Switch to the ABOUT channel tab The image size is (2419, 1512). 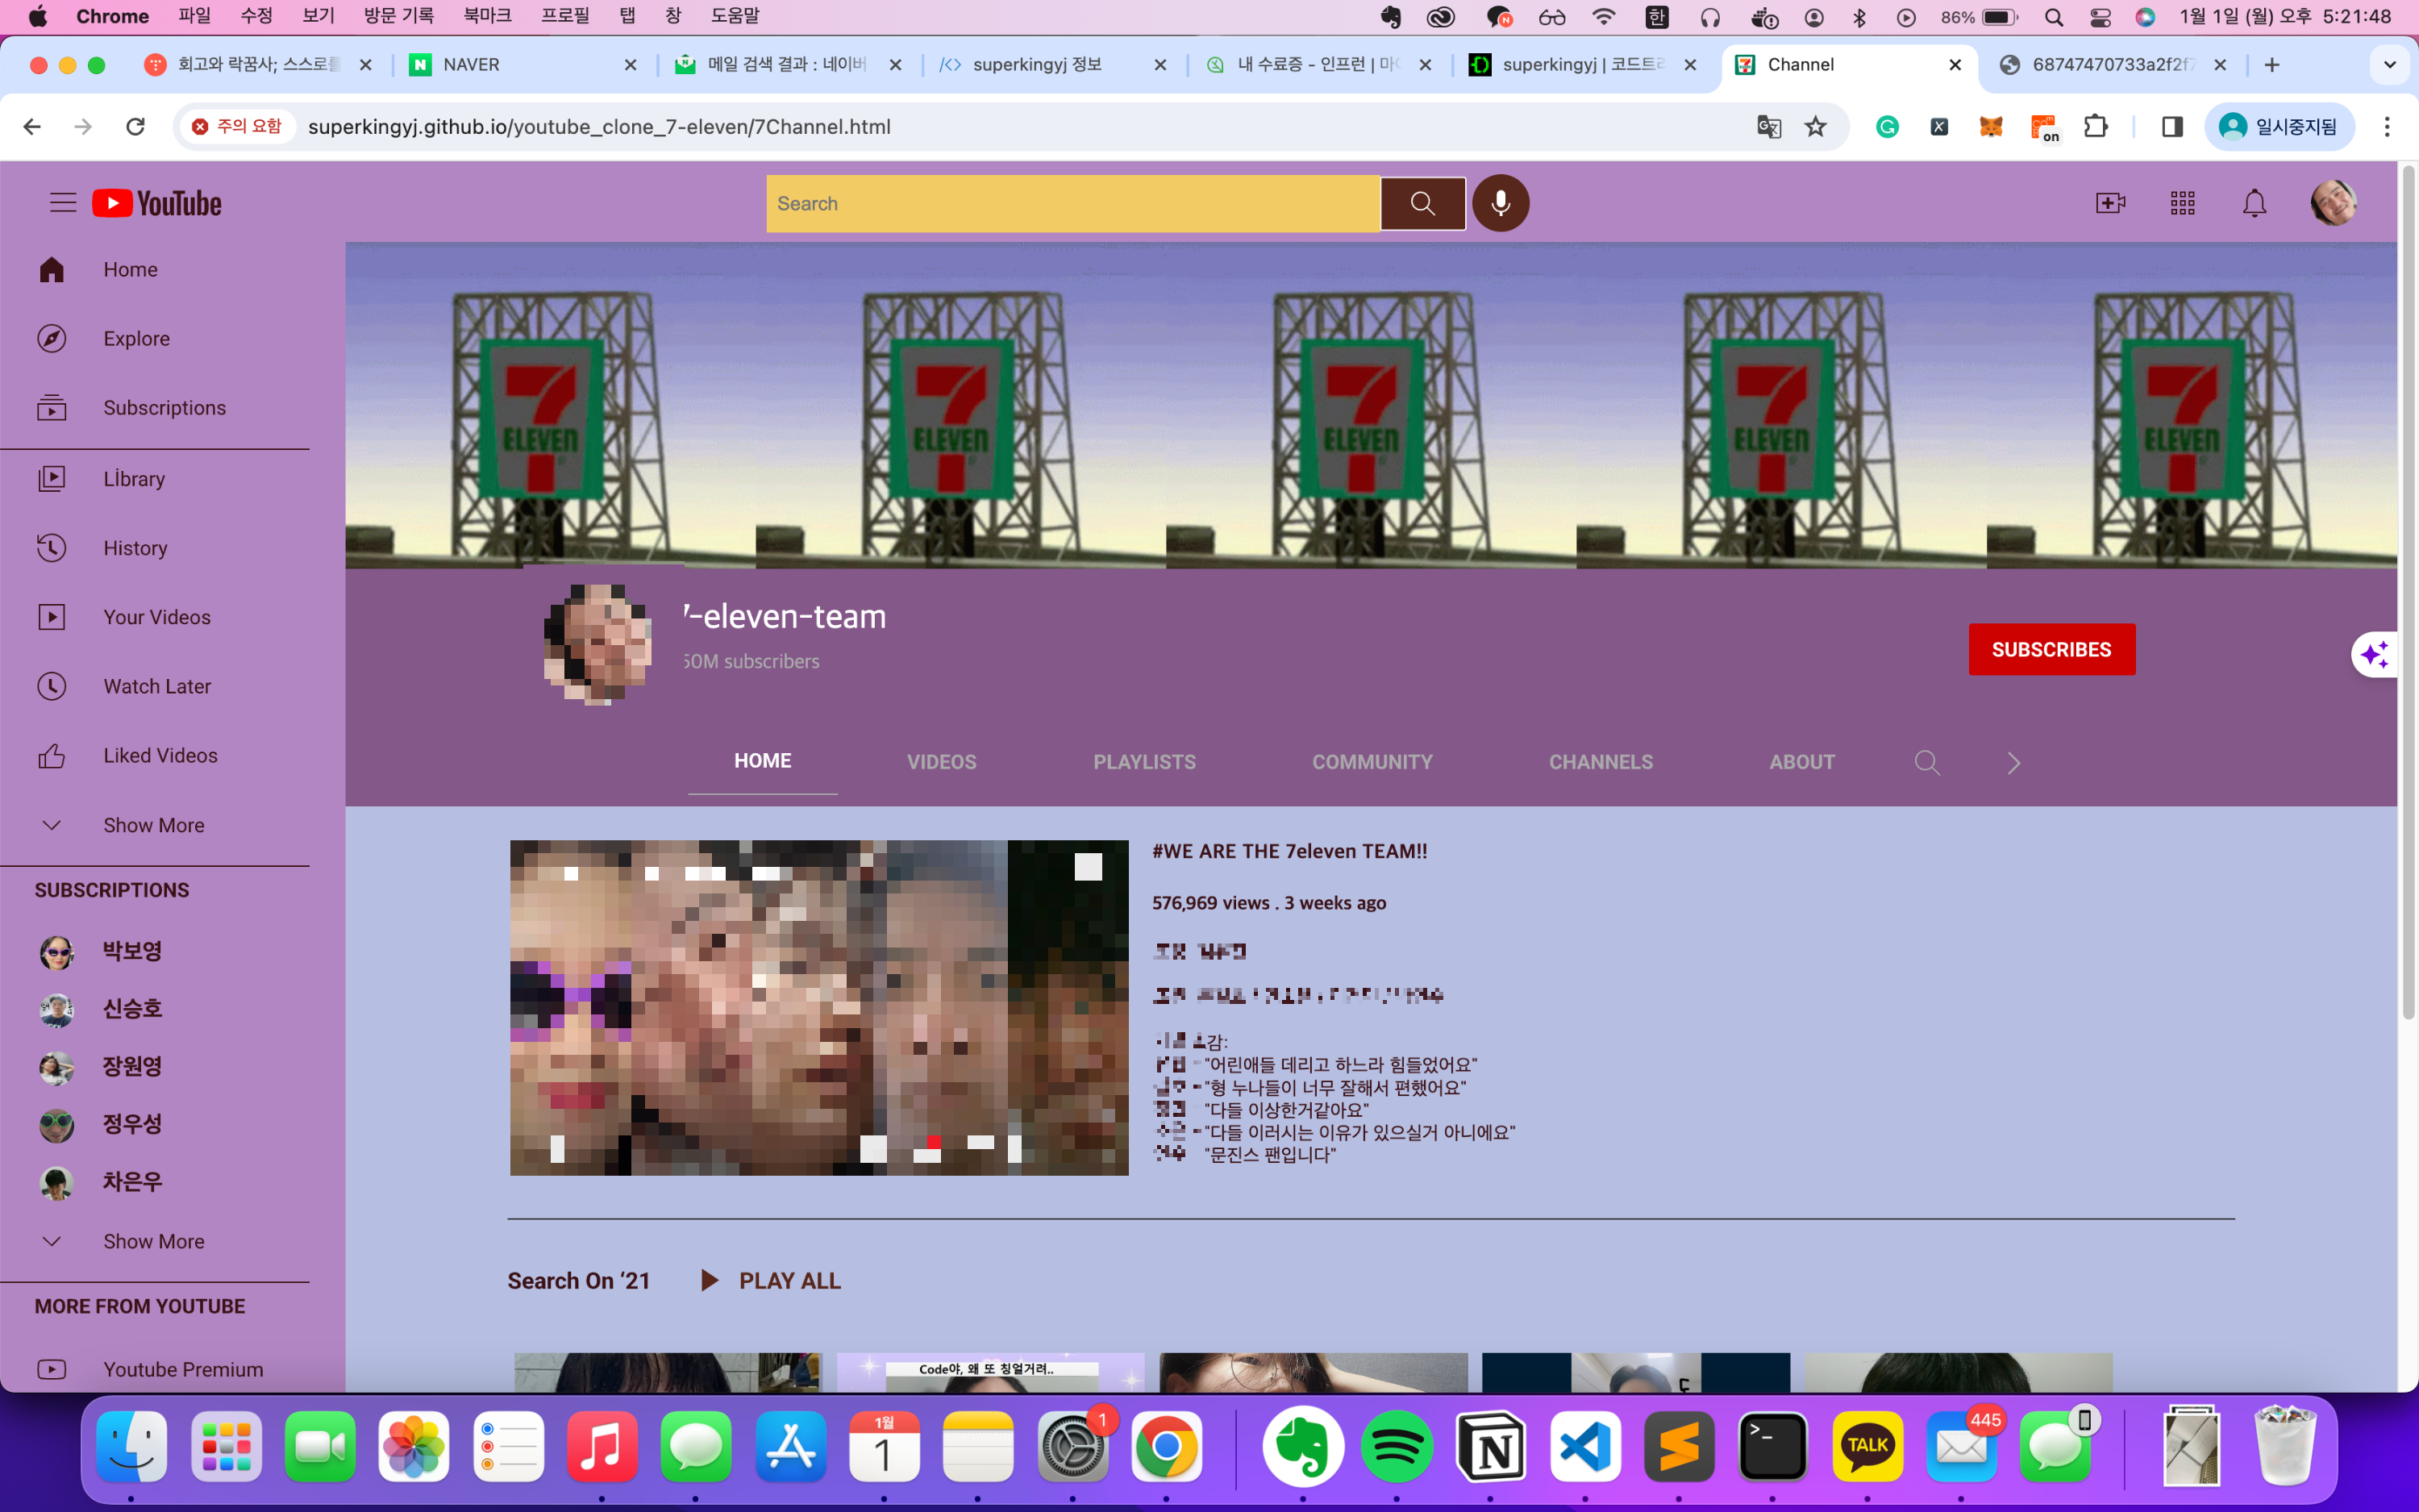point(1802,762)
